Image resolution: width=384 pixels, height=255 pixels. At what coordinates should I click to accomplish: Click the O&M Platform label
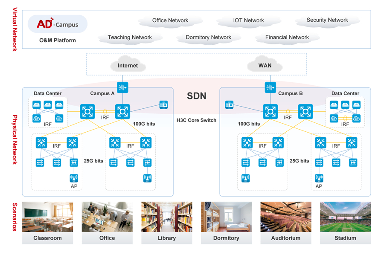pos(58,41)
